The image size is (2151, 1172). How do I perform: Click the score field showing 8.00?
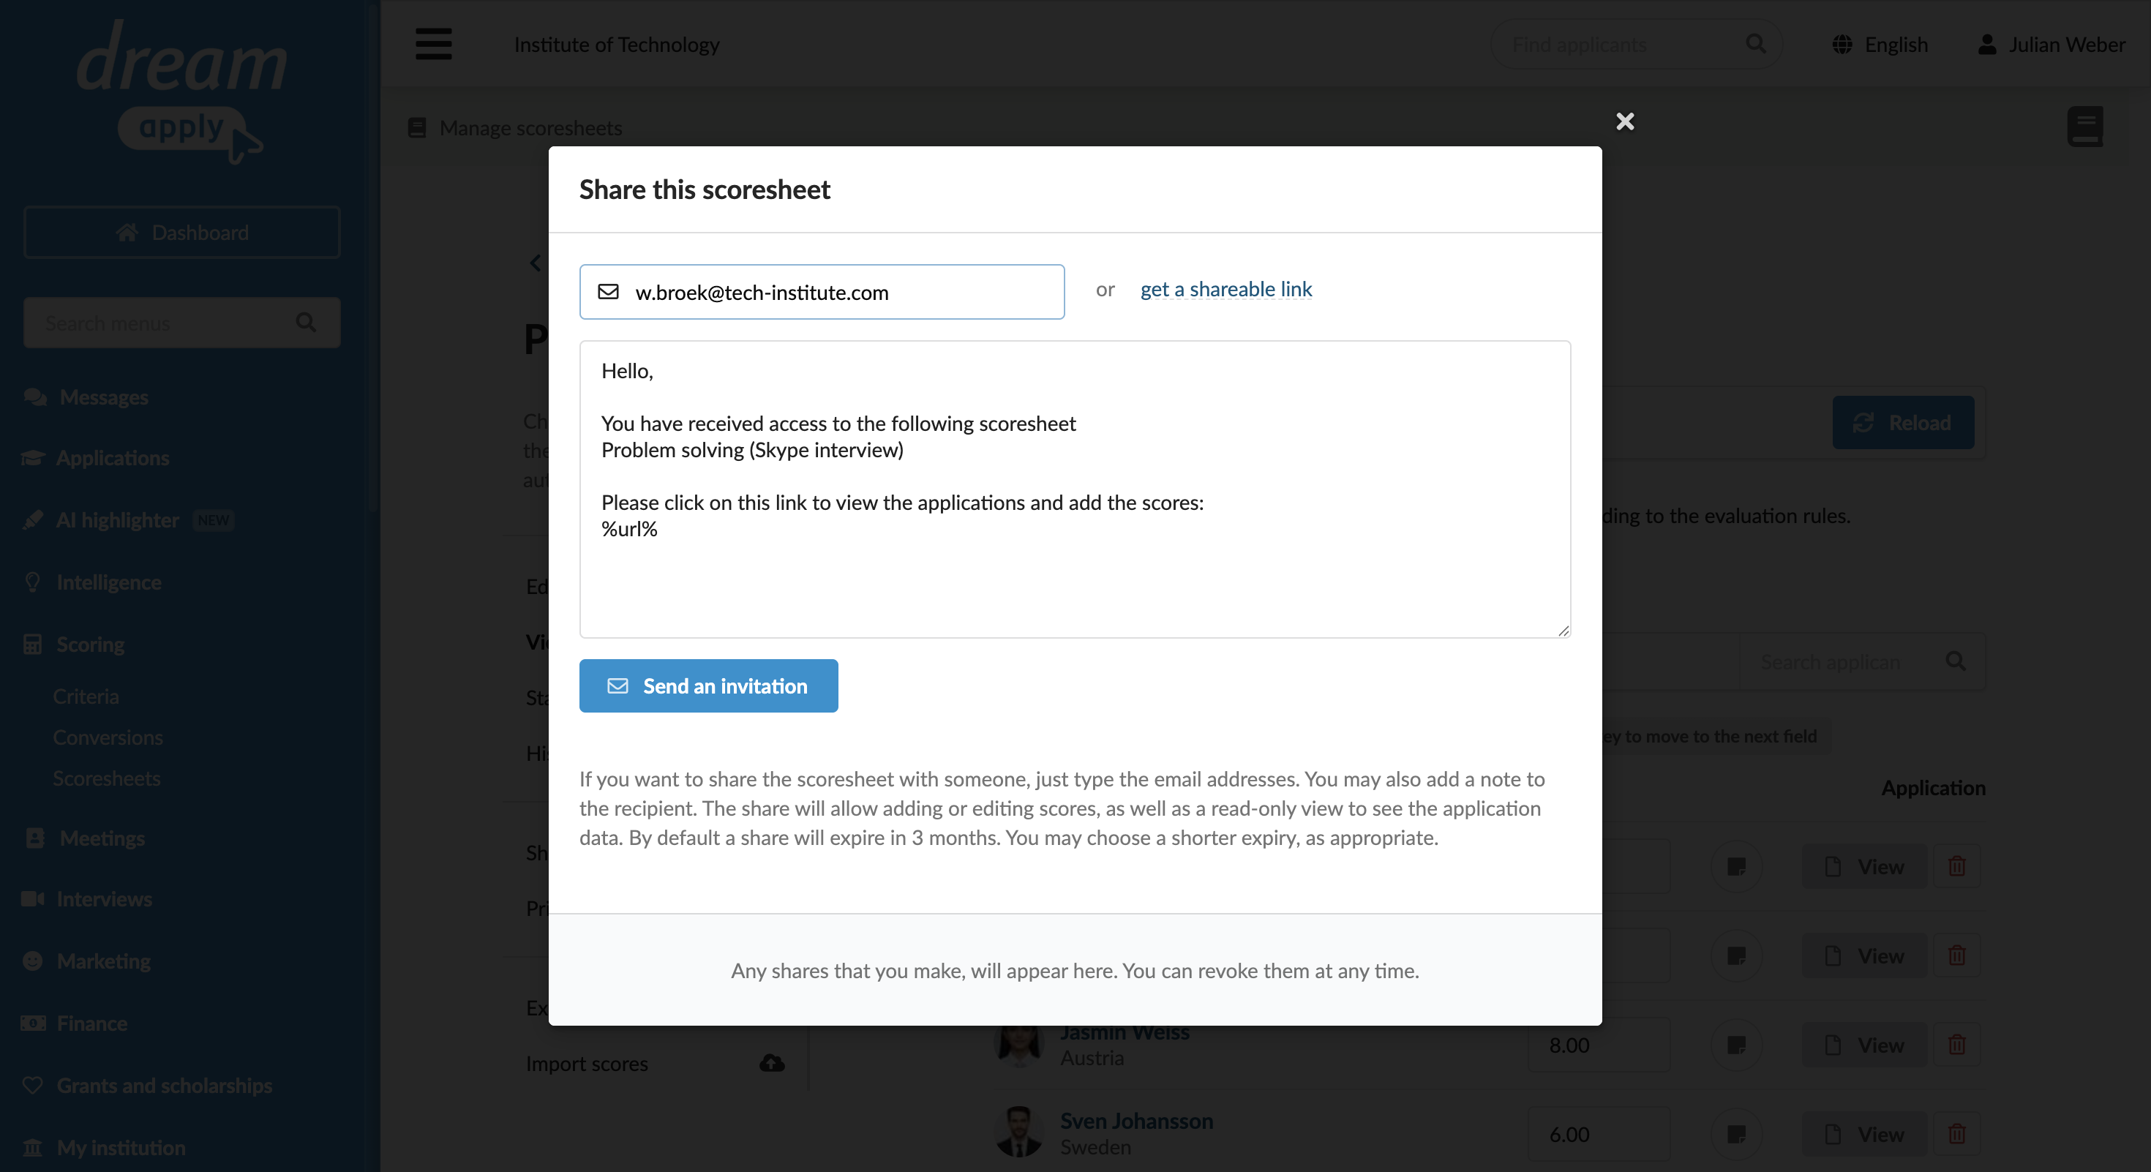coord(1598,1045)
